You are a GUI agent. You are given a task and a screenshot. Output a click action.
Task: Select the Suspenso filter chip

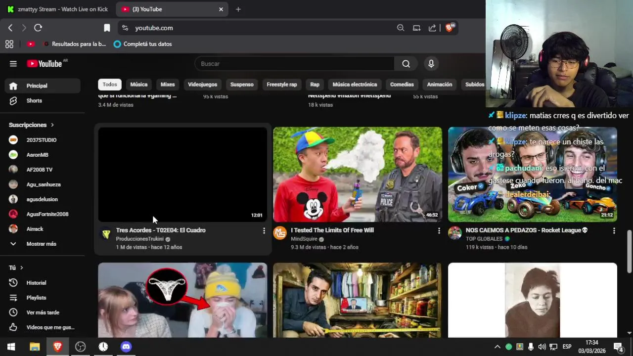242,85
